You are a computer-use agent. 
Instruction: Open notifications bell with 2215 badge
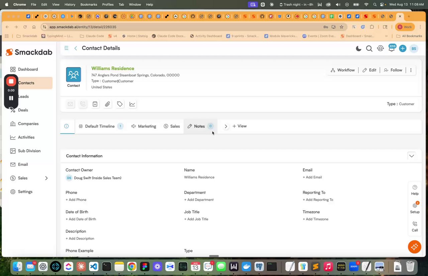[x=392, y=48]
